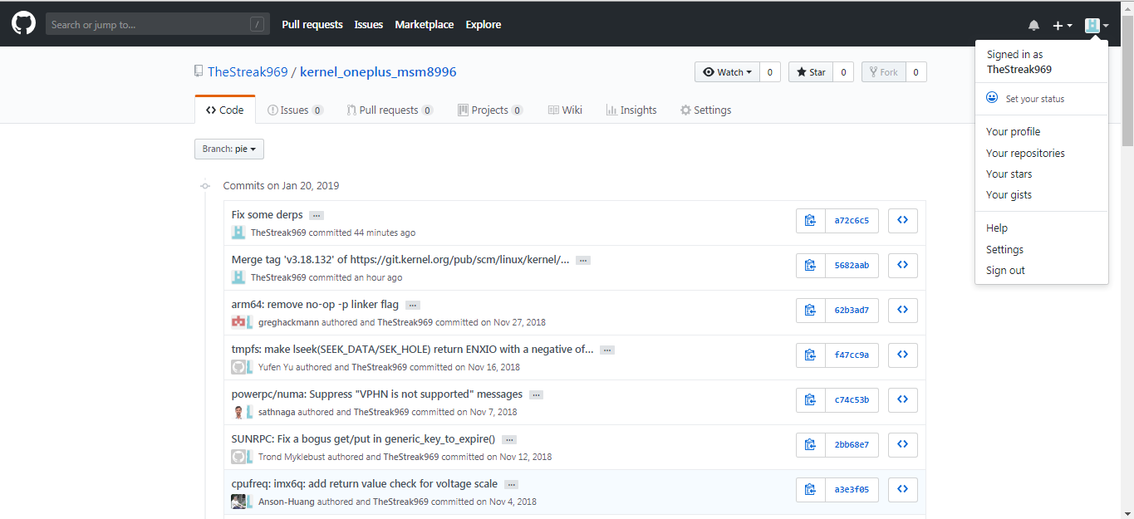Image resolution: width=1134 pixels, height=519 pixels.
Task: Open the notifications bell
Action: (x=1033, y=26)
